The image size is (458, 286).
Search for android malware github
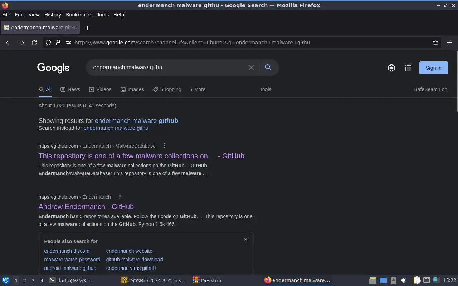click(x=70, y=268)
